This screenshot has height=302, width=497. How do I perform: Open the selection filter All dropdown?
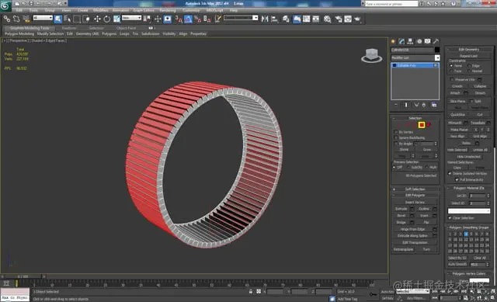[x=43, y=18]
